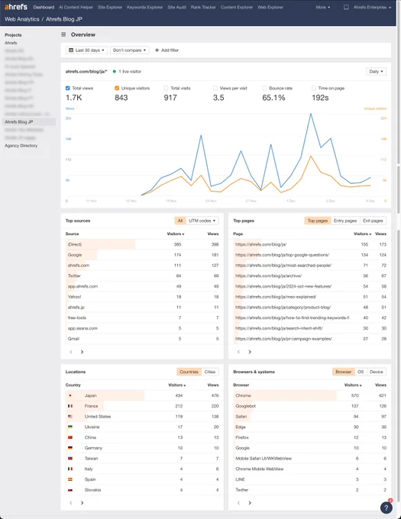Sort Top pages by Visitors column
The image size is (401, 519).
tap(362, 234)
